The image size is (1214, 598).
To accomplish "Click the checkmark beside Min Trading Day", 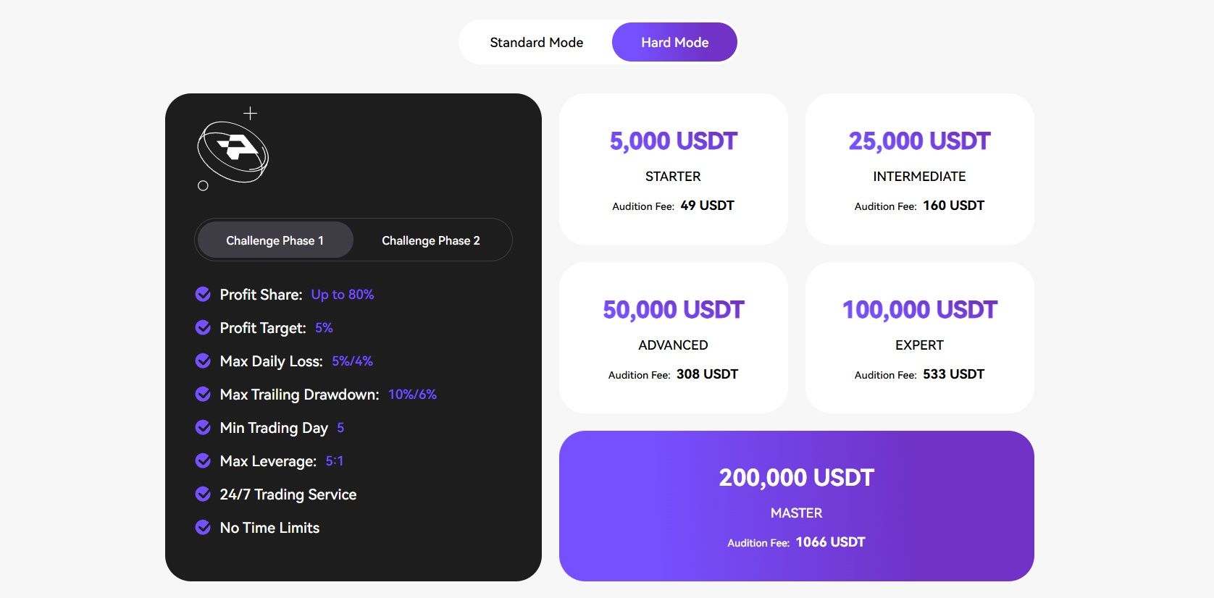I will [203, 427].
